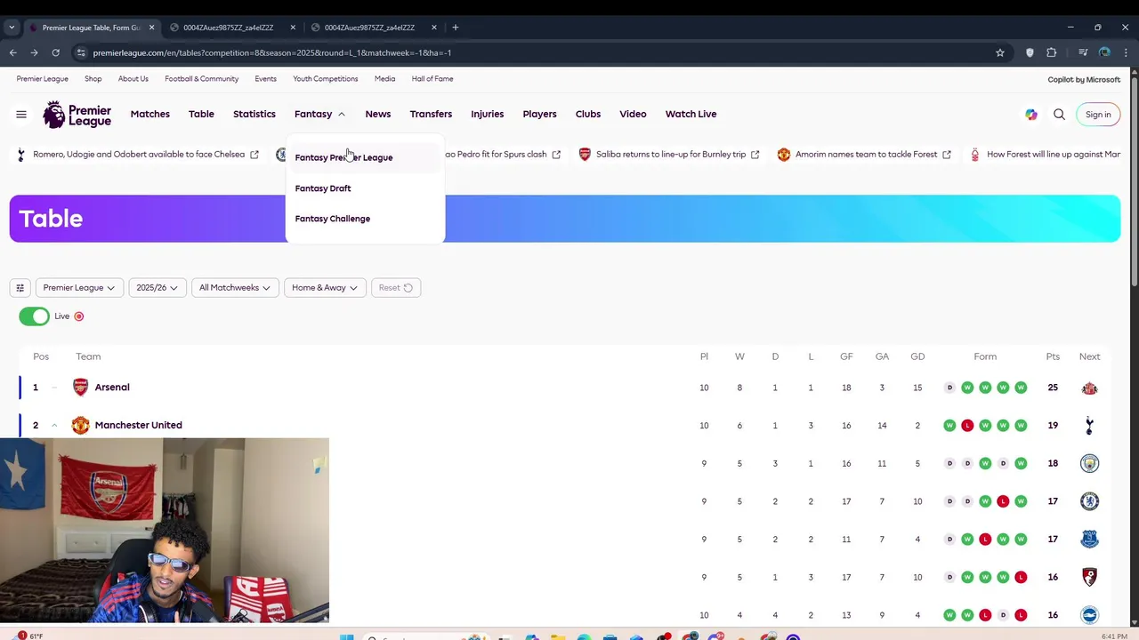Select Fantasy Challenge menu entry
The width and height of the screenshot is (1139, 640).
(333, 219)
